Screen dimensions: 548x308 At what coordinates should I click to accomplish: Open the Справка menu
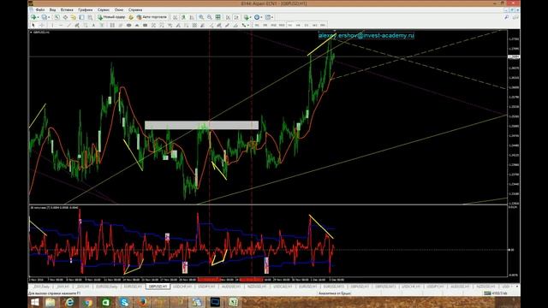tap(135, 9)
